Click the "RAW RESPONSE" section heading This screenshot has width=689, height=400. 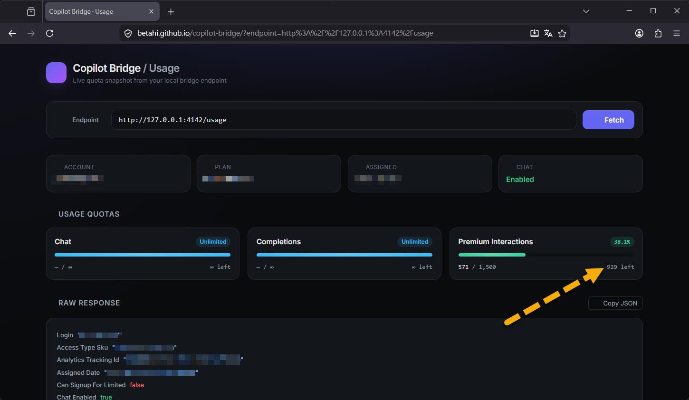[x=89, y=303]
